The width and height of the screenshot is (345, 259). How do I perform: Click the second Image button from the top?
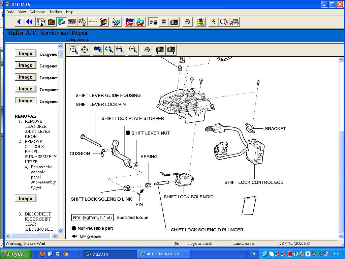[x=26, y=65]
